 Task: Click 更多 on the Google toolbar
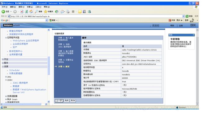click(x=179, y=20)
